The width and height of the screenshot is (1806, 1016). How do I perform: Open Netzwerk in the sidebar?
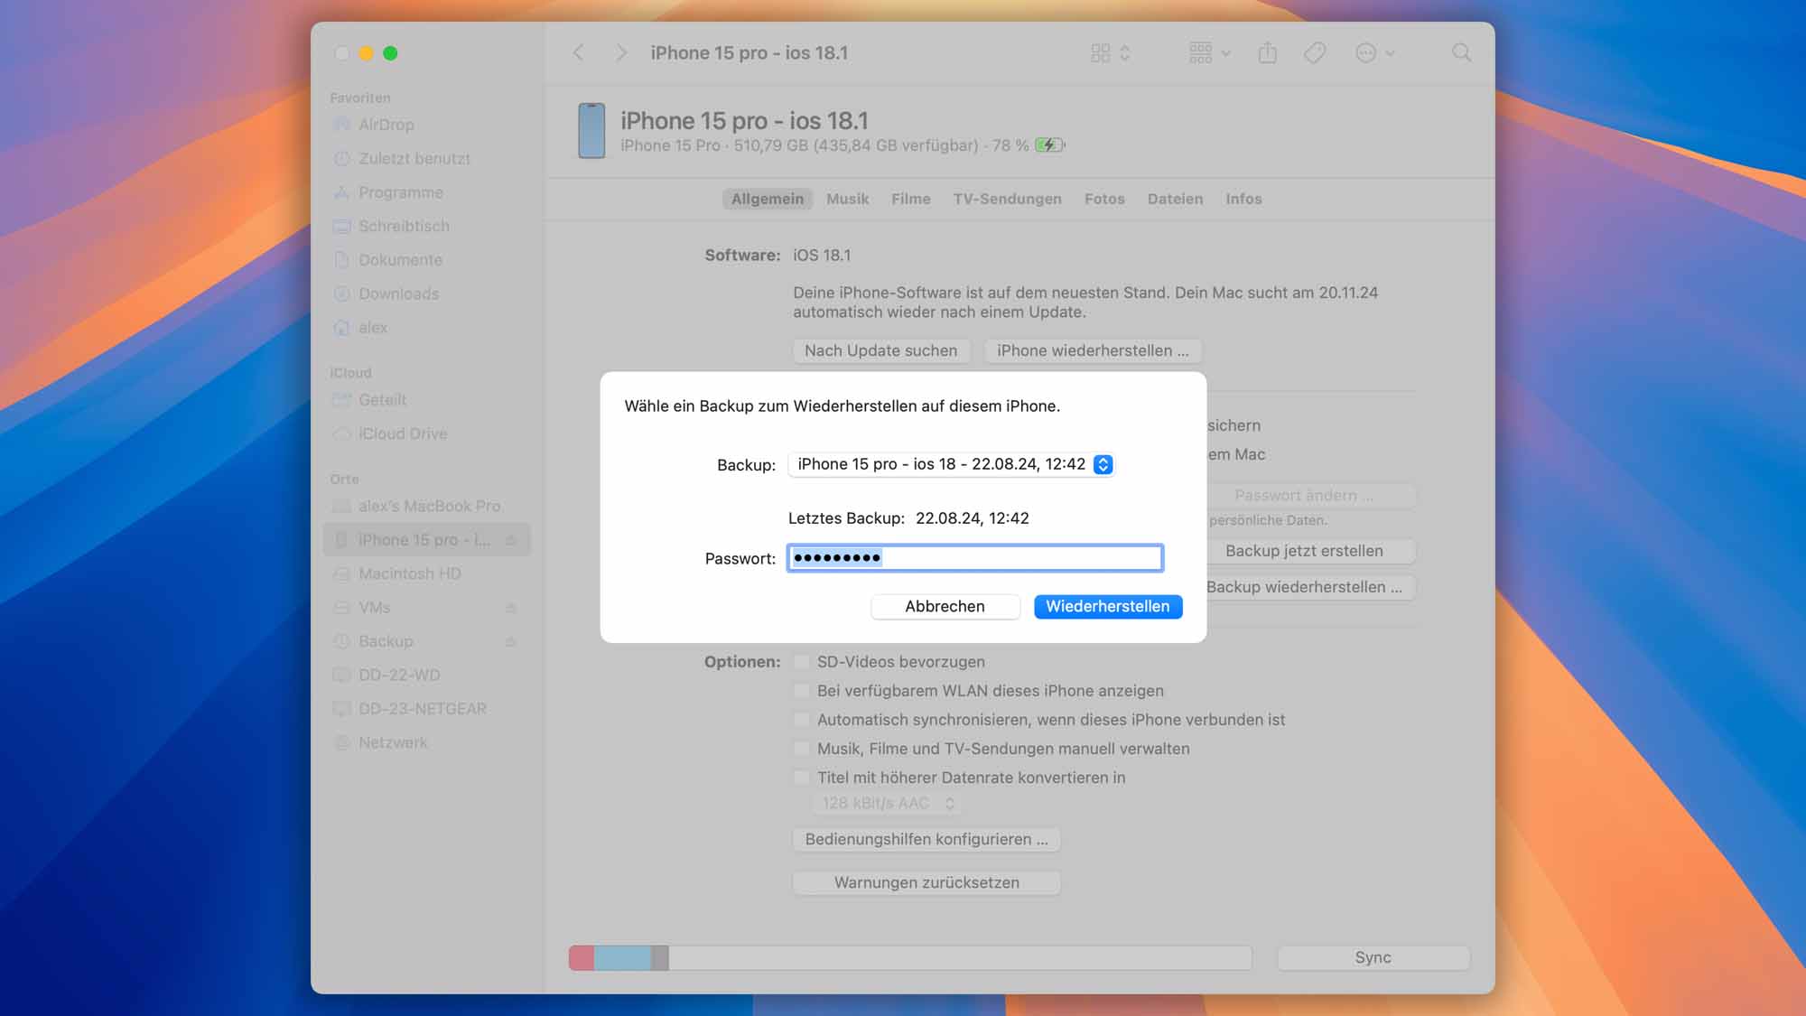[393, 742]
